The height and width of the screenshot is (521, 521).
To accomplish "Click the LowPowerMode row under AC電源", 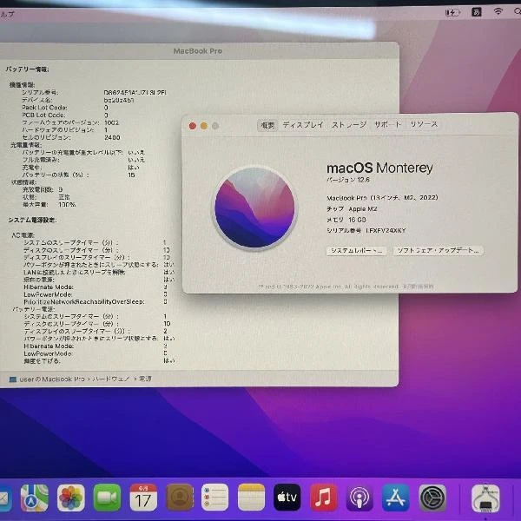I will (x=96, y=294).
